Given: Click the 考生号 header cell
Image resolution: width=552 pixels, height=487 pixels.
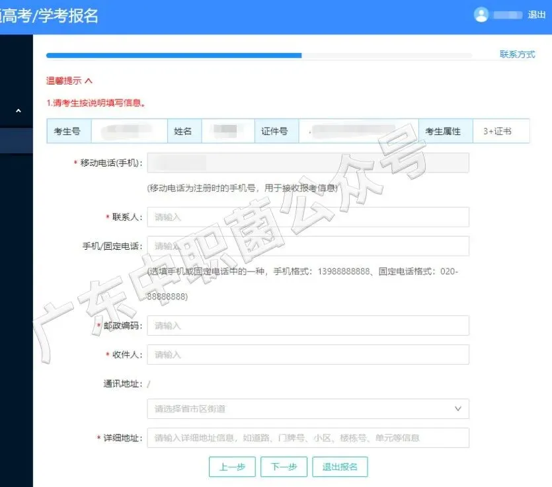Looking at the screenshot, I should [x=69, y=131].
